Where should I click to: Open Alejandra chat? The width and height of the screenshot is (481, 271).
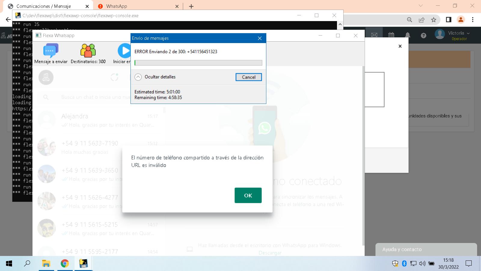[x=99, y=120]
